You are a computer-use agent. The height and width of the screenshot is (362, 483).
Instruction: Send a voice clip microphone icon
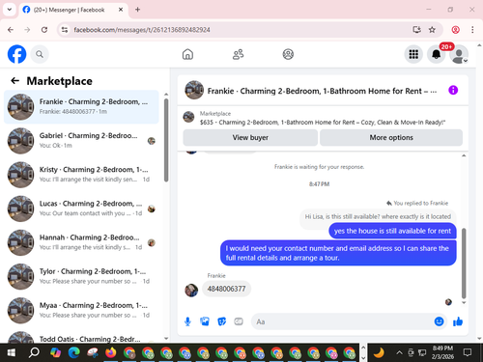click(x=187, y=321)
